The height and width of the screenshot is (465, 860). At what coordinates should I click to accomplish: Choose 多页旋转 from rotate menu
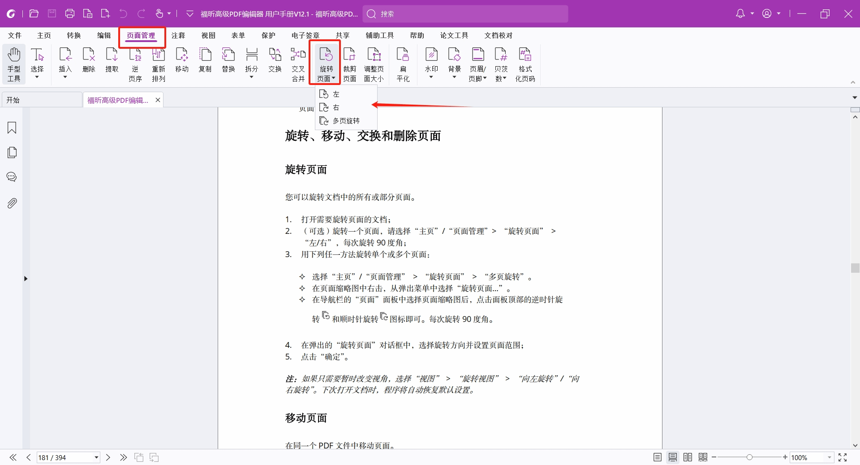[346, 121]
